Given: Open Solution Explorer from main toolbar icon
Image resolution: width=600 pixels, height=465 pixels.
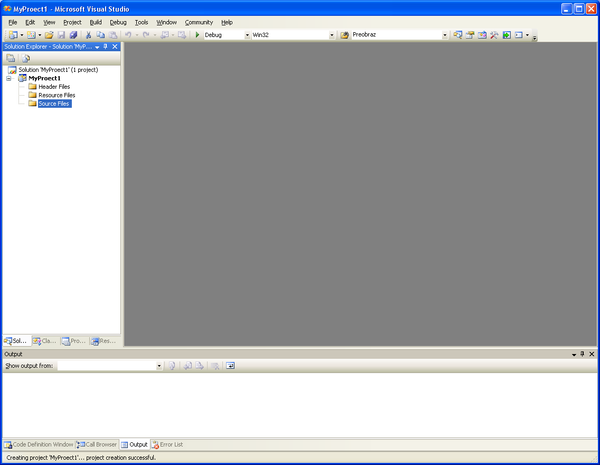Looking at the screenshot, I should pyautogui.click(x=457, y=35).
